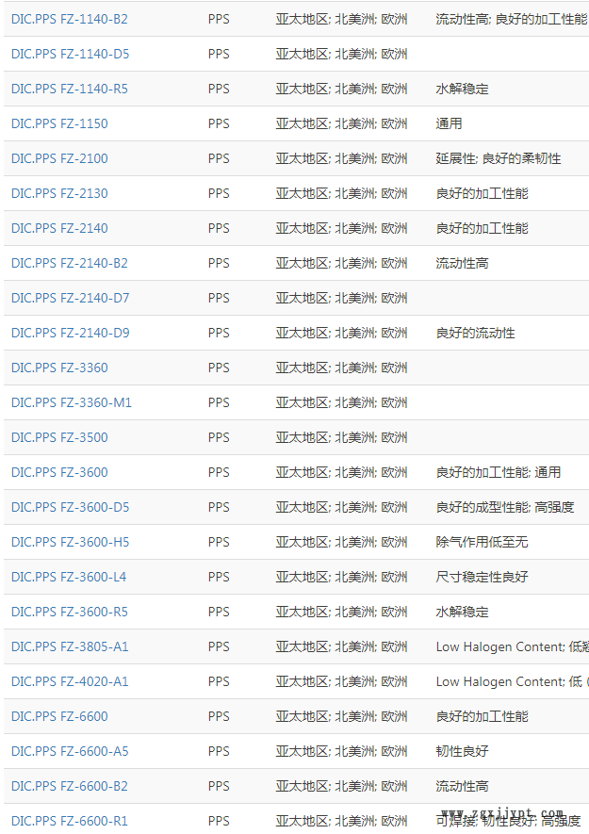This screenshot has height=834, width=589.
Task: Click '良好的加工性能' in the FZ-2130 row
Action: pyautogui.click(x=483, y=193)
